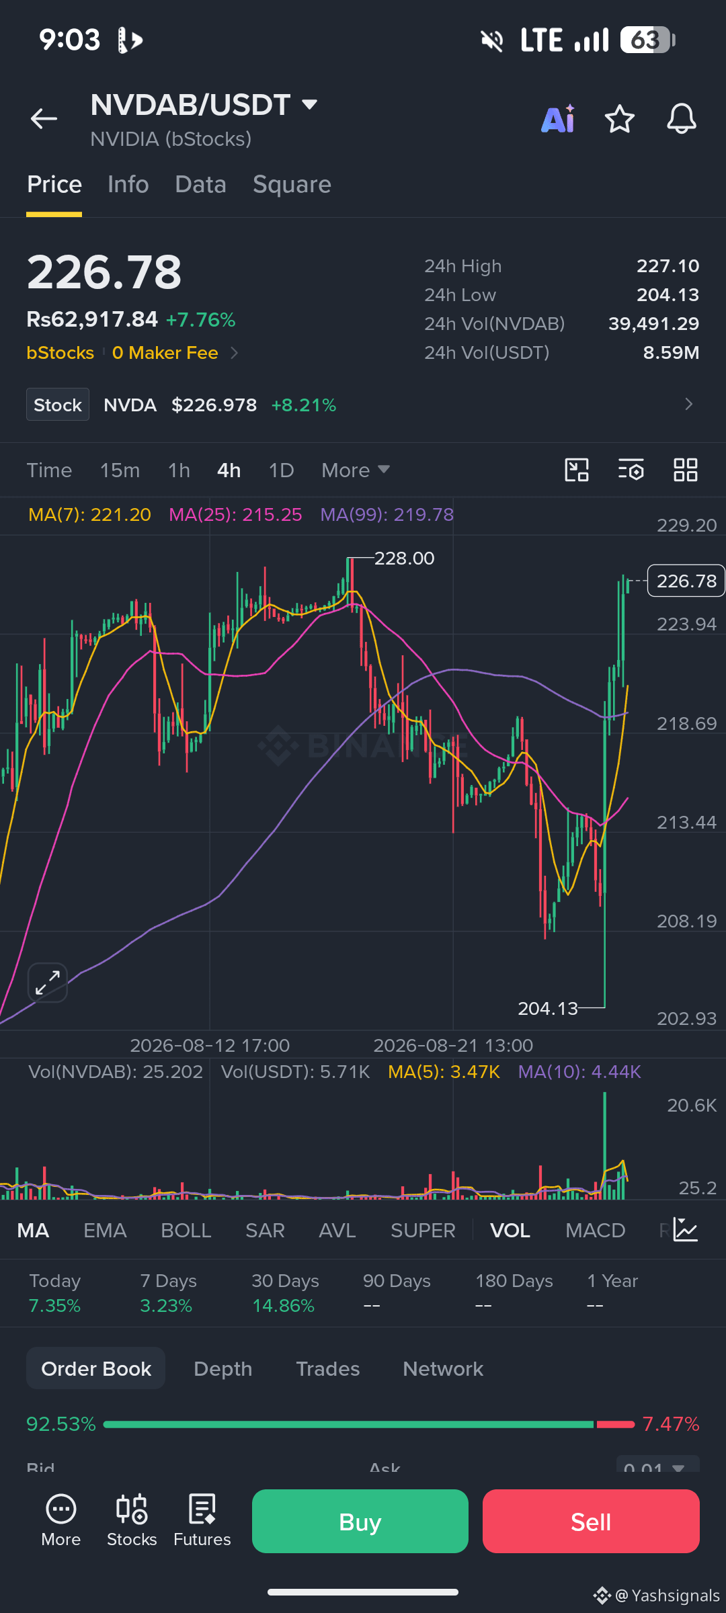Add NVDAB/USDT to favorites star
726x1613 pixels.
click(x=619, y=119)
